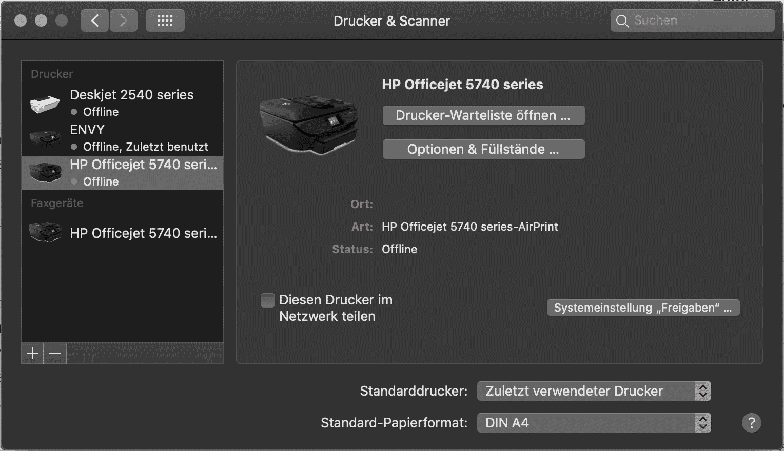This screenshot has width=784, height=451.
Task: Click the Suchen search field
Action: pyautogui.click(x=692, y=20)
